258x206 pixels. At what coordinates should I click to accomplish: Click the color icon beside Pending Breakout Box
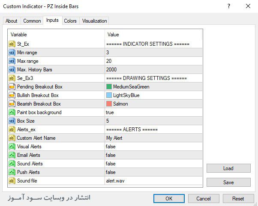(12, 87)
